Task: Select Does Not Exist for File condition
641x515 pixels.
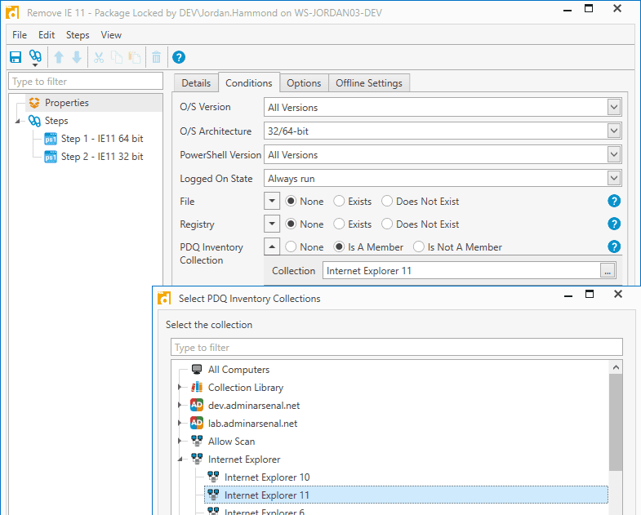Action: click(x=387, y=201)
